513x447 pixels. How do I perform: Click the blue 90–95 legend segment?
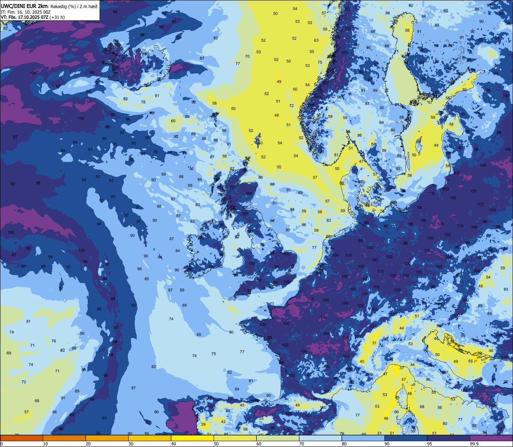(x=406, y=438)
